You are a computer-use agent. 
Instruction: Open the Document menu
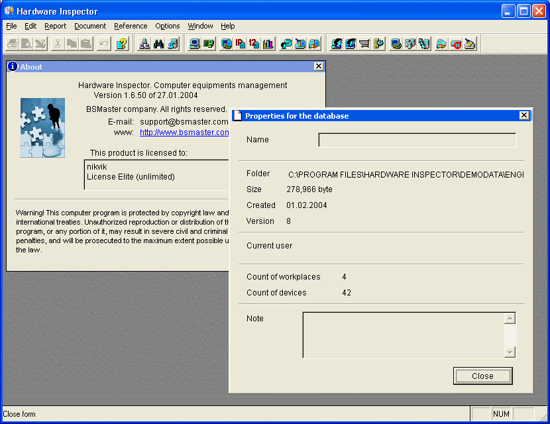pos(90,26)
